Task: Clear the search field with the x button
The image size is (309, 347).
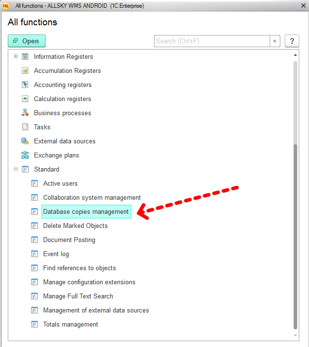Action: coord(275,41)
